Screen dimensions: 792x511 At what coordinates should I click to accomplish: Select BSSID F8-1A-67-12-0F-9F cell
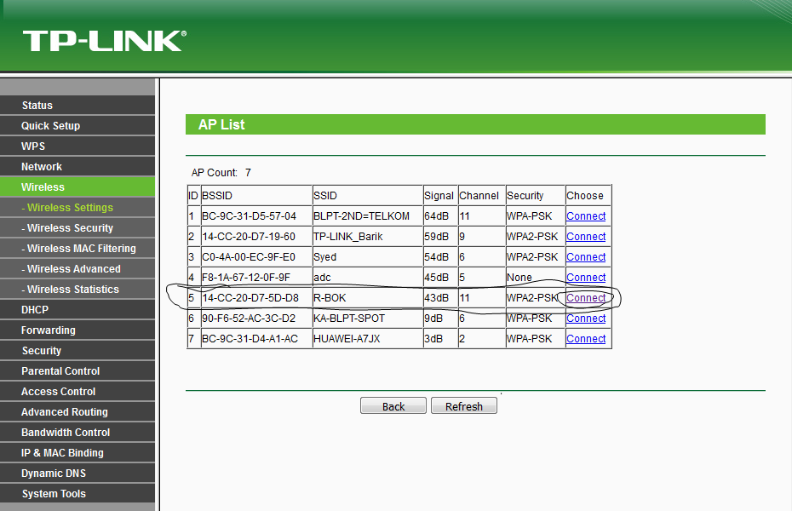click(256, 277)
